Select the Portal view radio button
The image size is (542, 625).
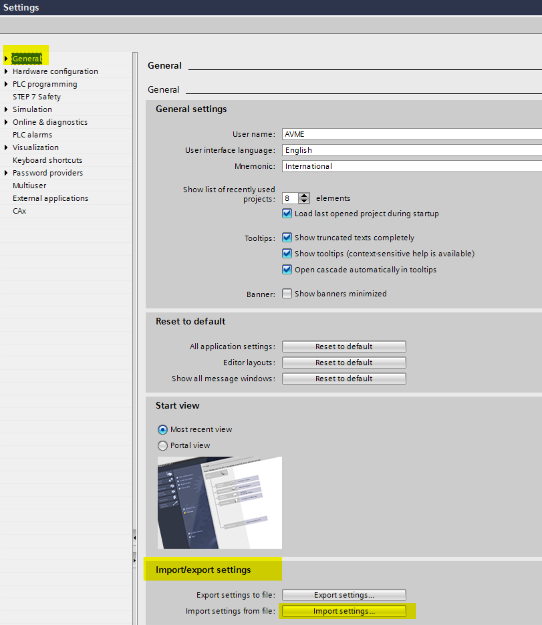[x=163, y=446]
